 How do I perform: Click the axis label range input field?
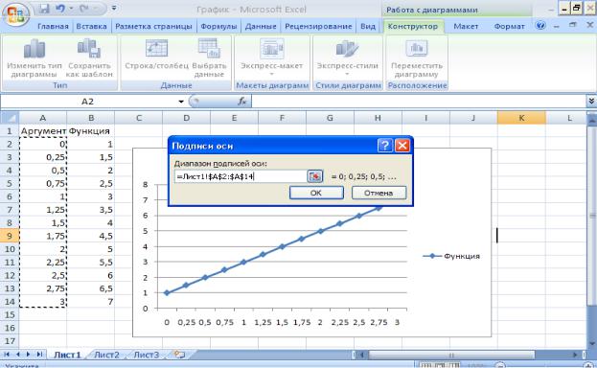(241, 176)
